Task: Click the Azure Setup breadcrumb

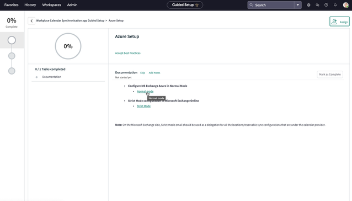Action: (x=116, y=20)
